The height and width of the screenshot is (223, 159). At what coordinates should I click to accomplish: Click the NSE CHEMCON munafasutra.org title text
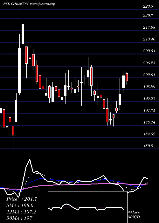(x=29, y=4)
